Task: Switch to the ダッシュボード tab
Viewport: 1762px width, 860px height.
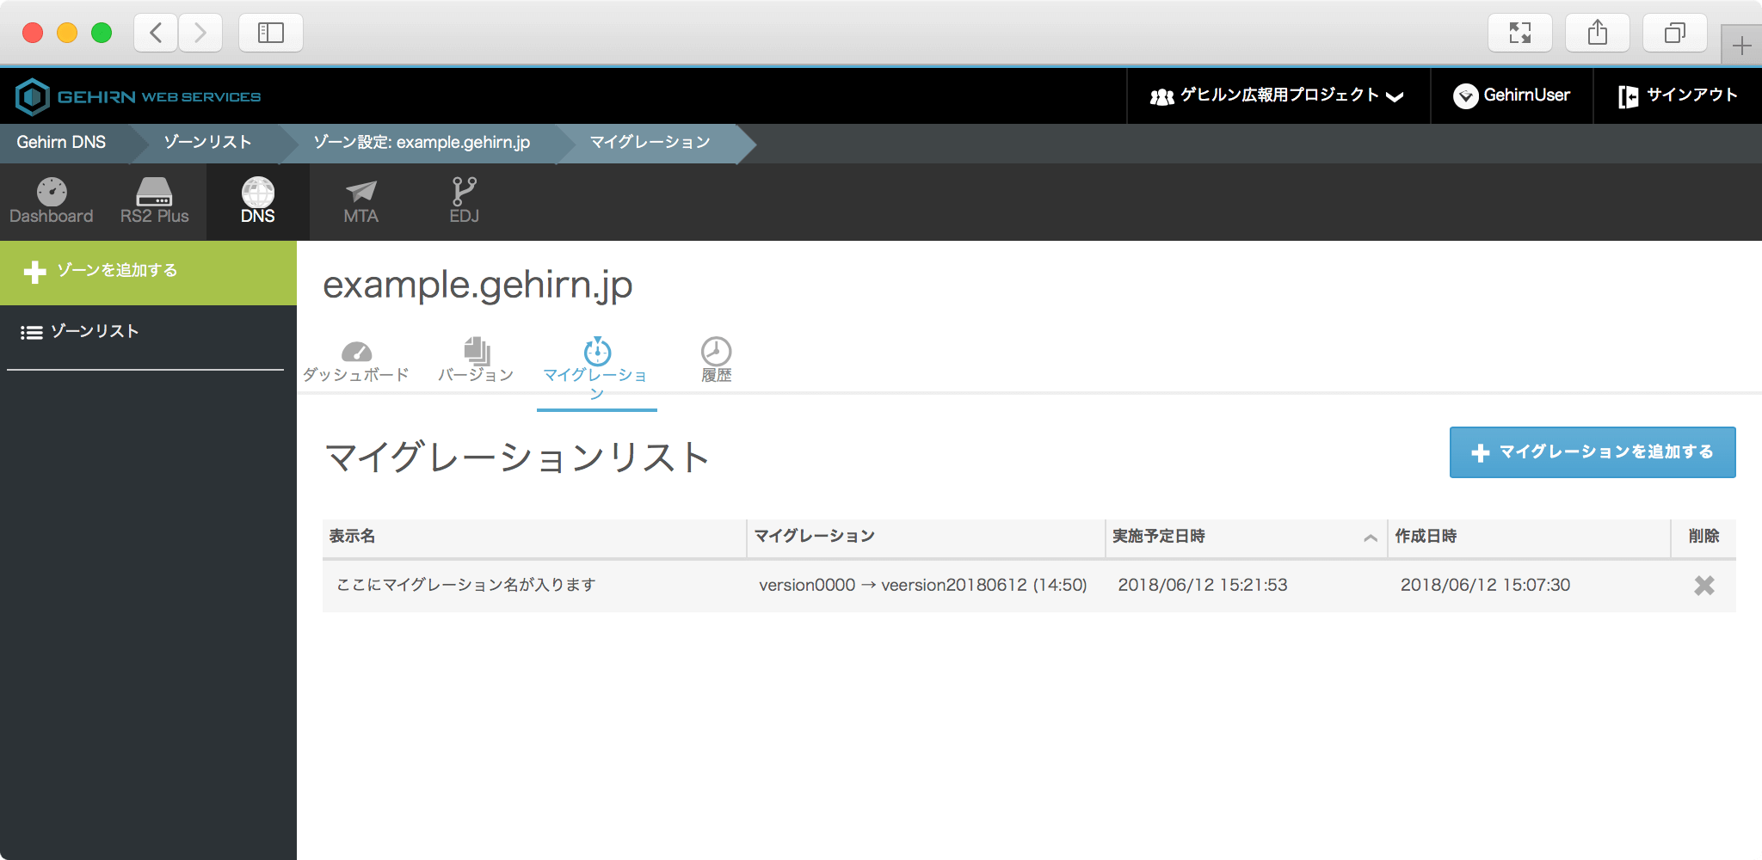Action: pos(356,361)
